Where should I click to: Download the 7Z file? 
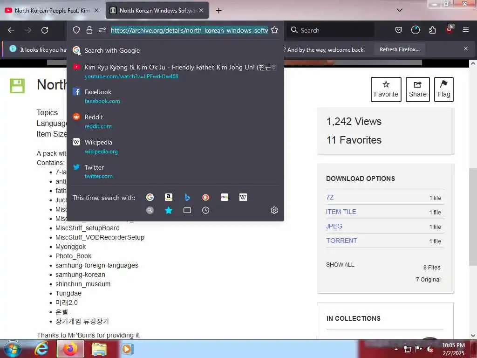point(330,197)
